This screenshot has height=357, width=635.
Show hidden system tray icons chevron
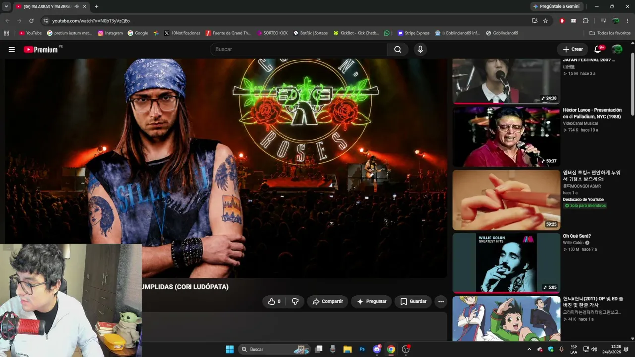click(x=529, y=349)
